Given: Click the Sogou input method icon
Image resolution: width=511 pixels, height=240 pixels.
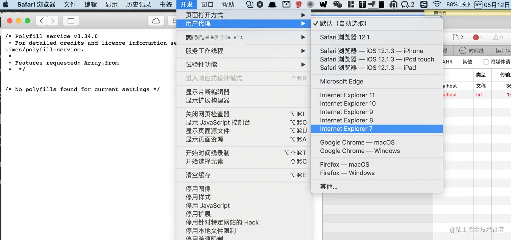Looking at the screenshot, I should 424,4.
